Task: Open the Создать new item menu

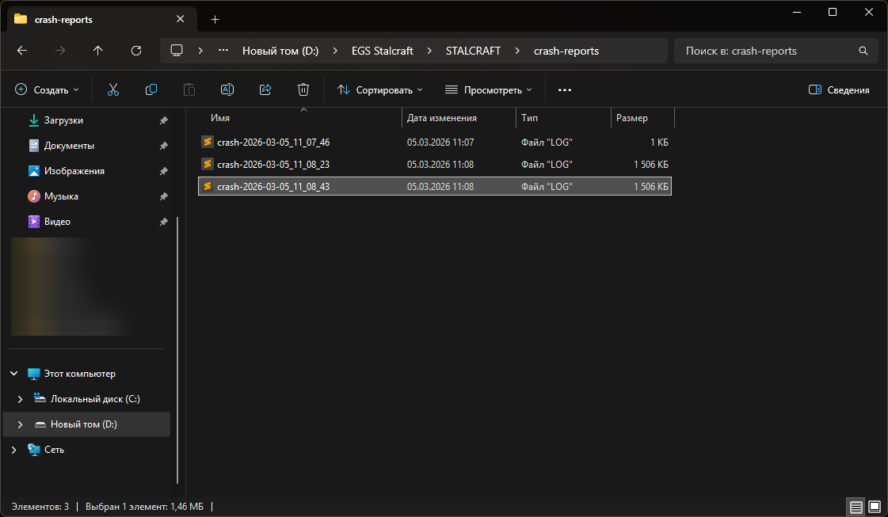Action: (48, 89)
